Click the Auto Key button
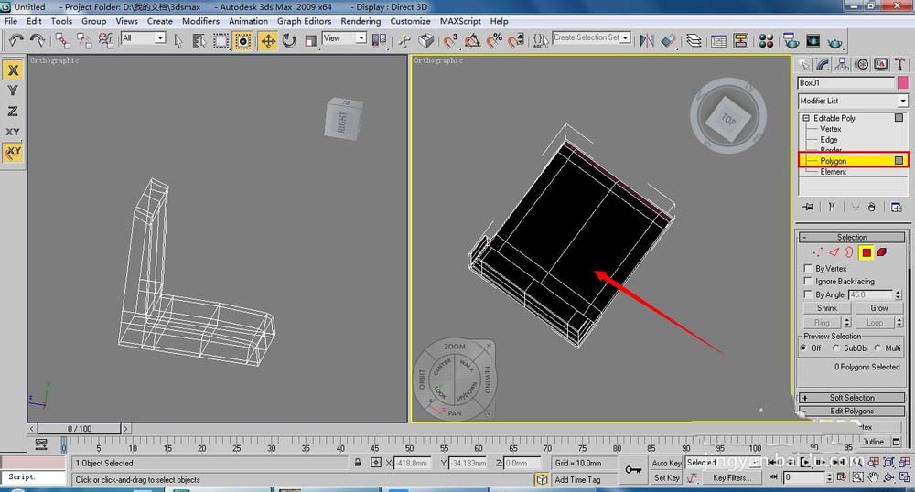This screenshot has width=915, height=492. (666, 463)
